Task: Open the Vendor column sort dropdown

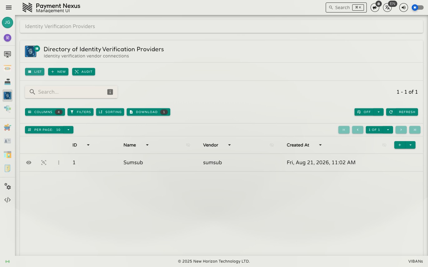Action: click(229, 145)
